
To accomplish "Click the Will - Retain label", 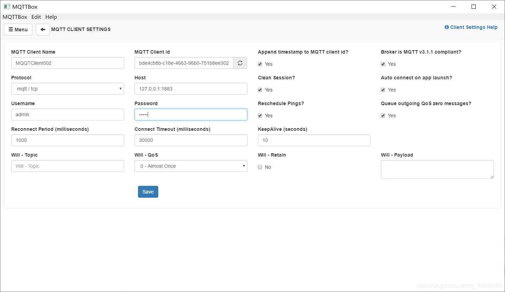I will coord(272,155).
